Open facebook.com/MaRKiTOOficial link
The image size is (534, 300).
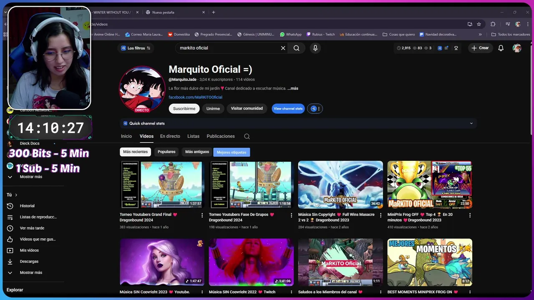pyautogui.click(x=195, y=97)
